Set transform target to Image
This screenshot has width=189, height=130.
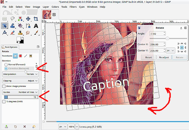(31, 56)
